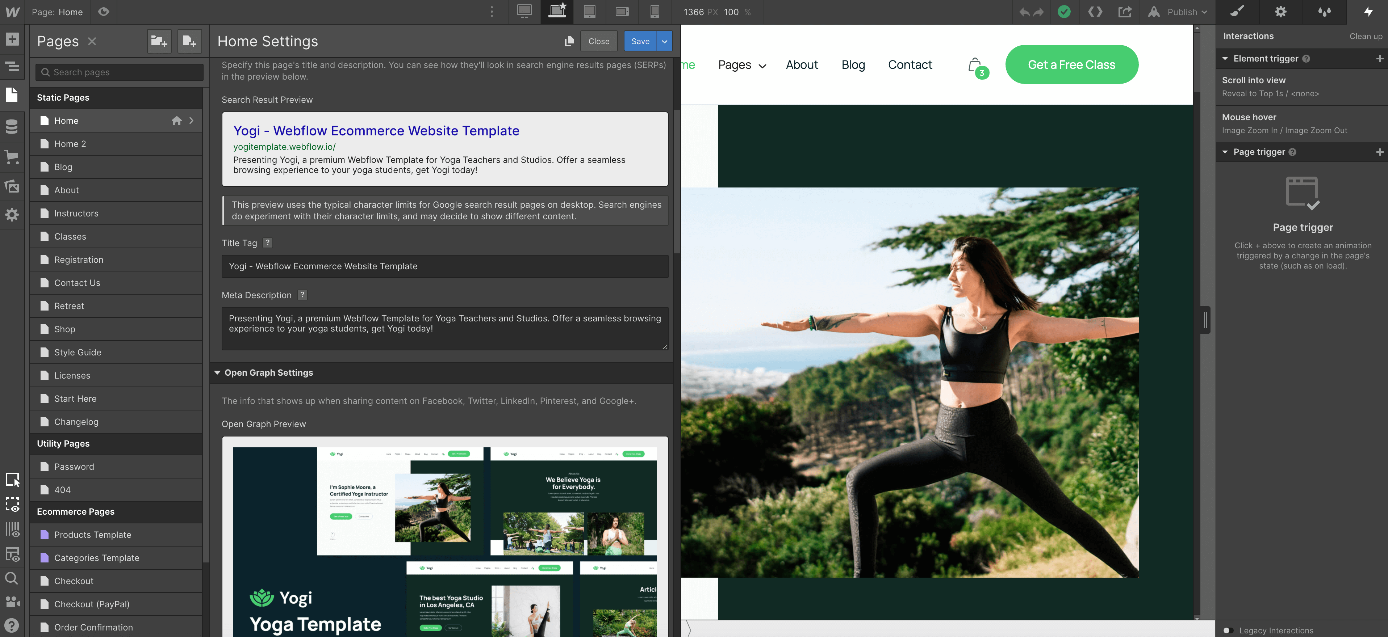
Task: Toggle the preview eye icon
Action: (x=104, y=12)
